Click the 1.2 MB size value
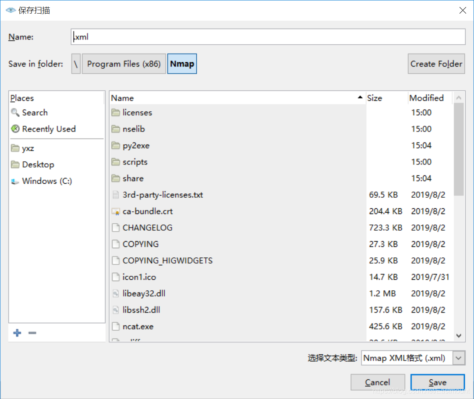474x399 pixels. 382,293
